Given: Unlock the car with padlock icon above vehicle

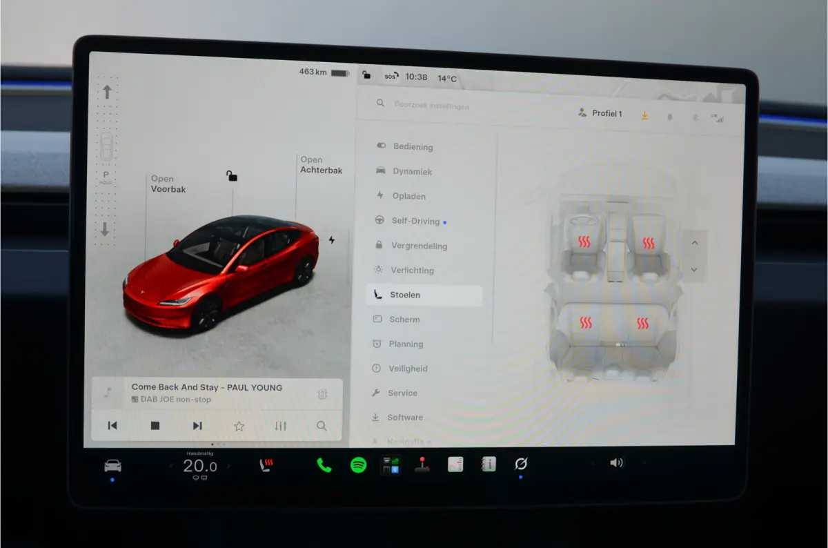Looking at the screenshot, I should [x=232, y=176].
